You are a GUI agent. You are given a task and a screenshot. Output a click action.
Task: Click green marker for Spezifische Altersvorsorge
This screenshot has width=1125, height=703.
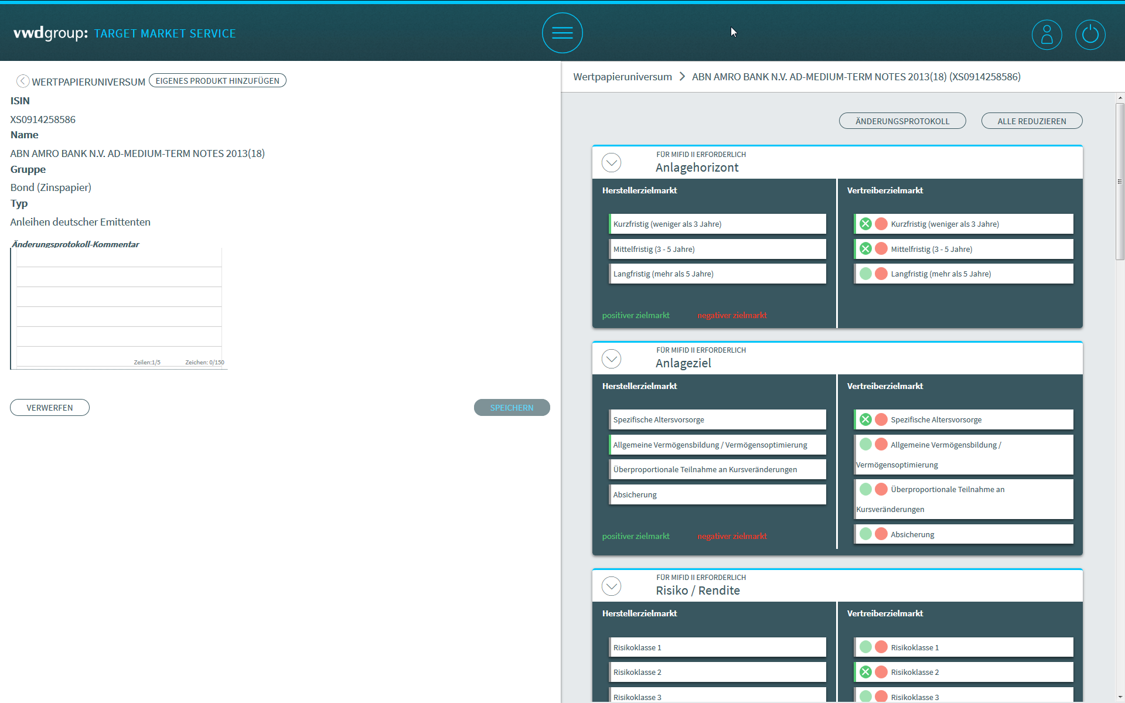click(x=865, y=419)
